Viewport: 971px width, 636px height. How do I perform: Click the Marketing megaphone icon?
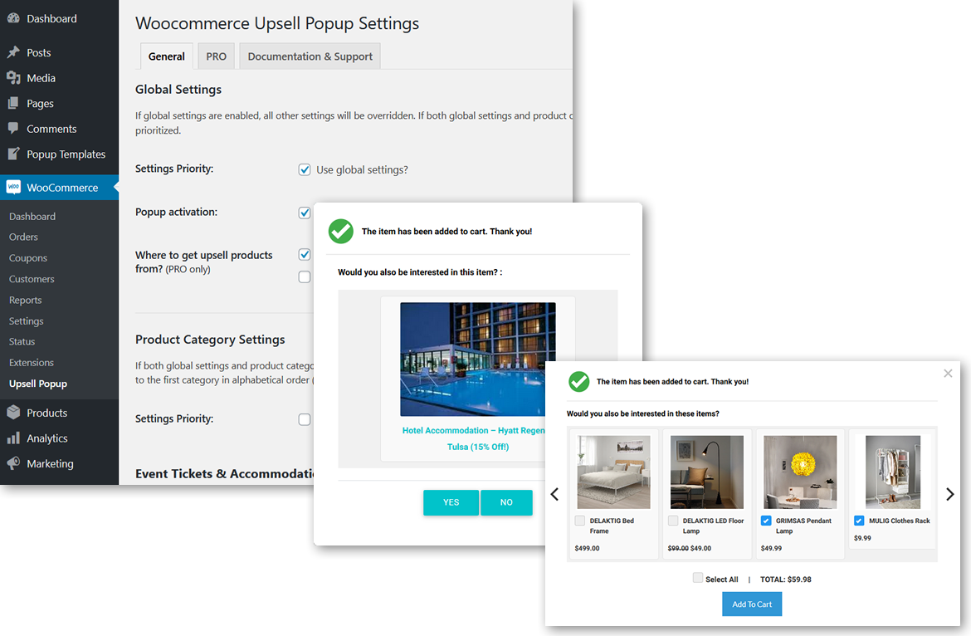(13, 463)
